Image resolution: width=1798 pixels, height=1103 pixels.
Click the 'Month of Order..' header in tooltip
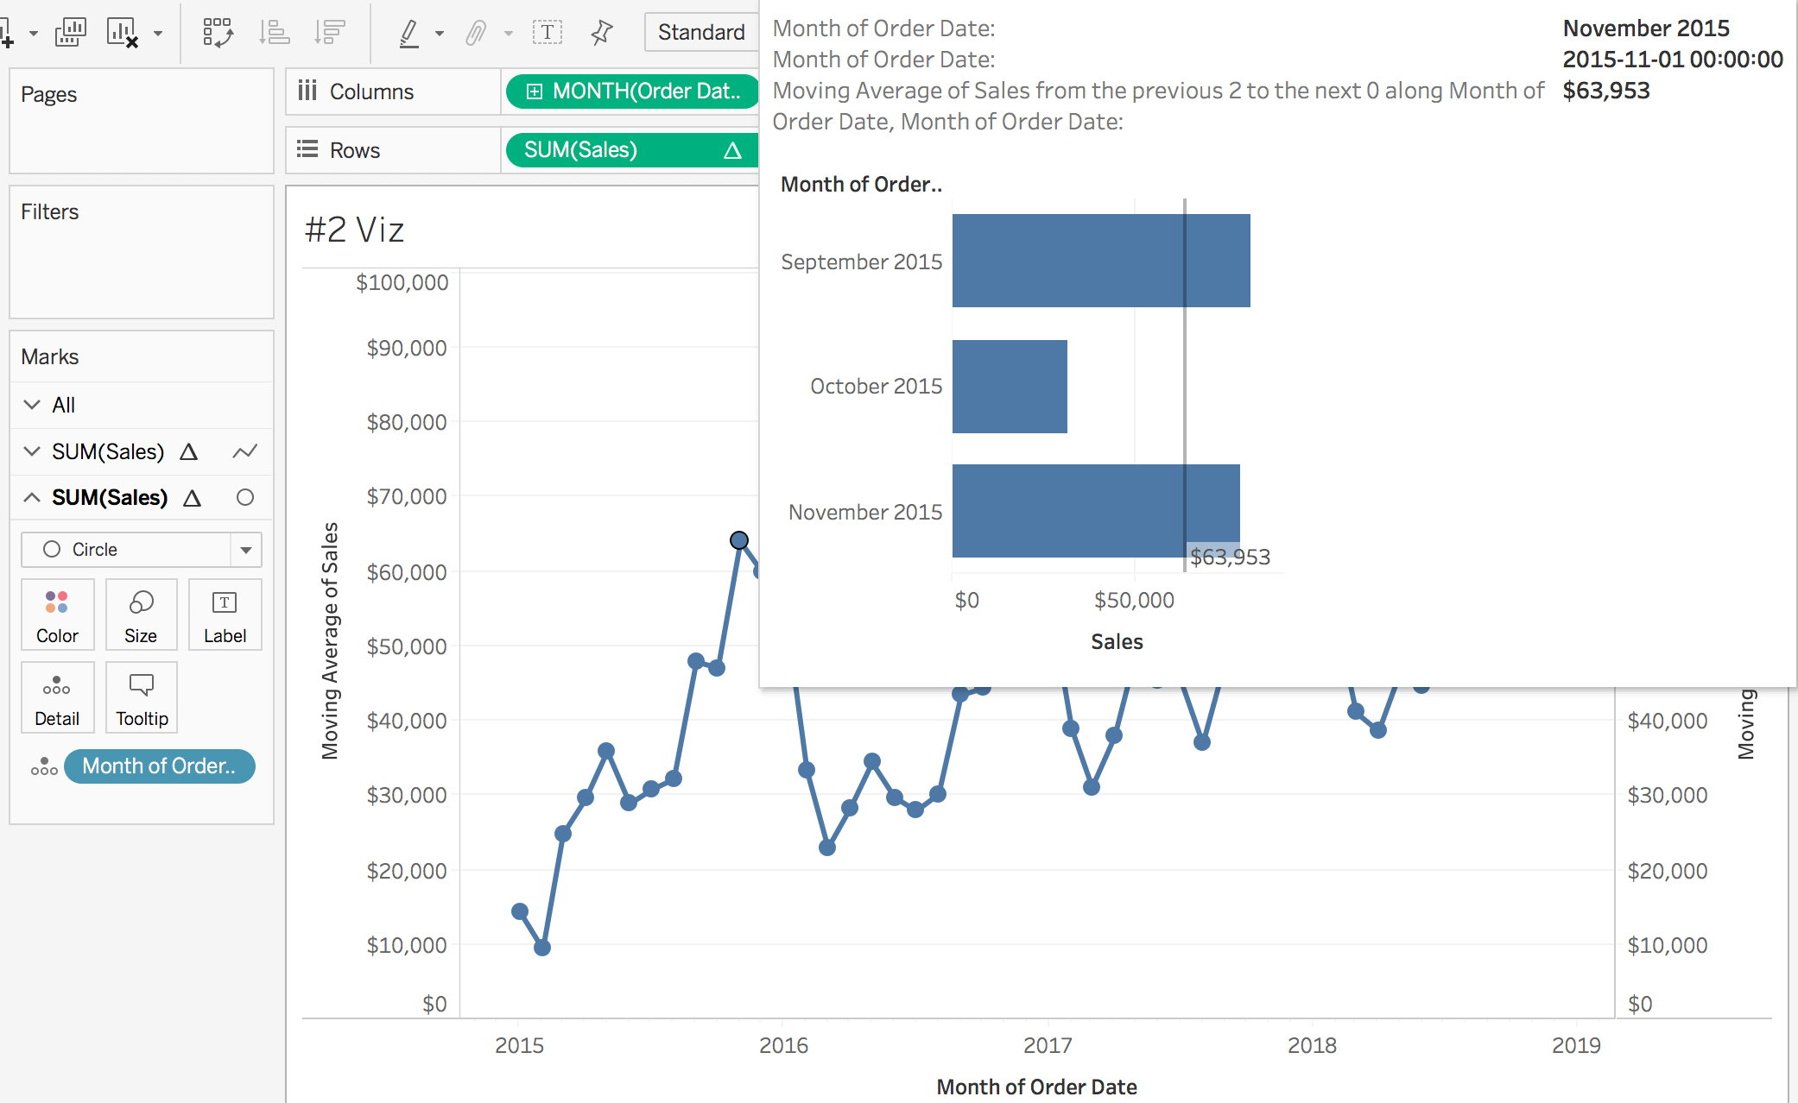click(861, 185)
